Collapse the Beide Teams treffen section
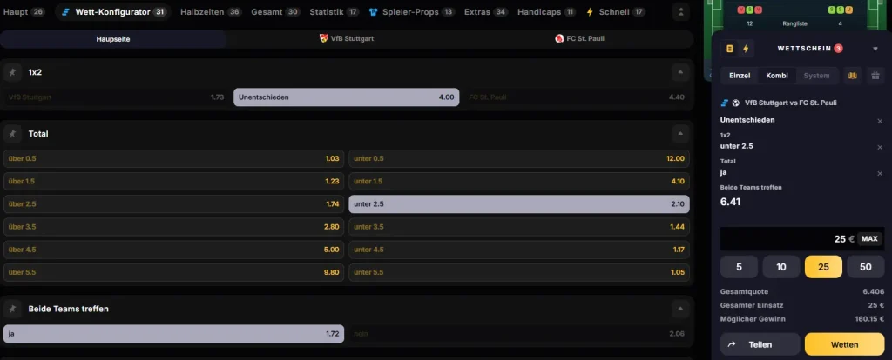This screenshot has height=360, width=892. pyautogui.click(x=680, y=309)
